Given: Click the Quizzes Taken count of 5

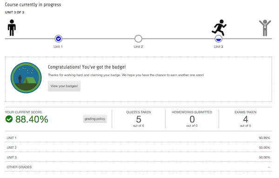Looking at the screenshot, I should [139, 119].
